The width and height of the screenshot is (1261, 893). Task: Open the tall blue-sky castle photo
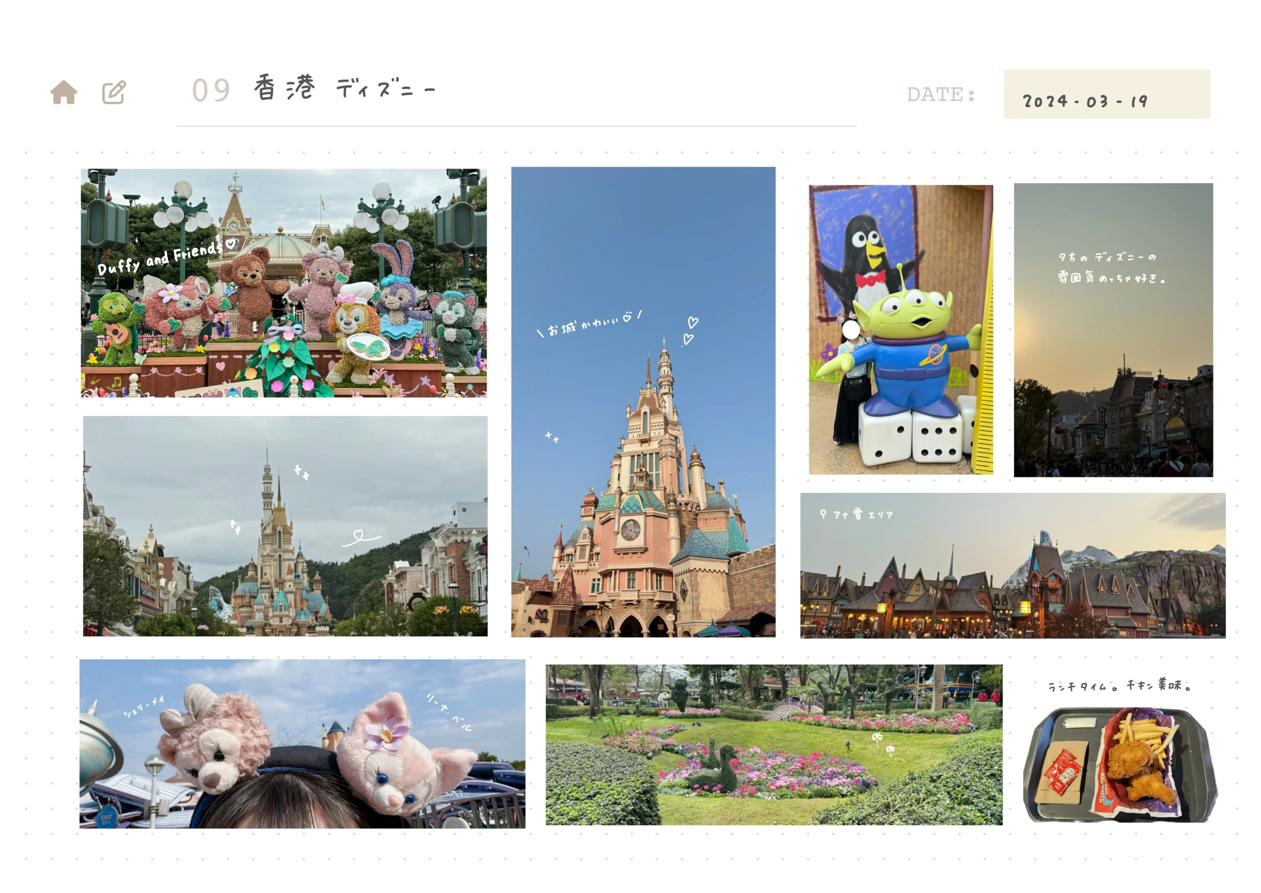pos(643,402)
